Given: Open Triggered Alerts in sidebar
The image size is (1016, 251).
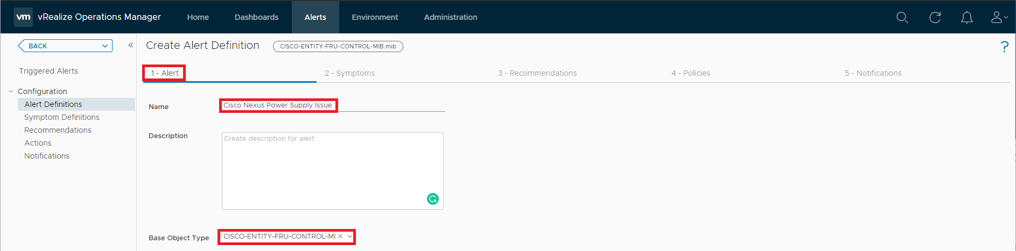Looking at the screenshot, I should click(x=48, y=71).
